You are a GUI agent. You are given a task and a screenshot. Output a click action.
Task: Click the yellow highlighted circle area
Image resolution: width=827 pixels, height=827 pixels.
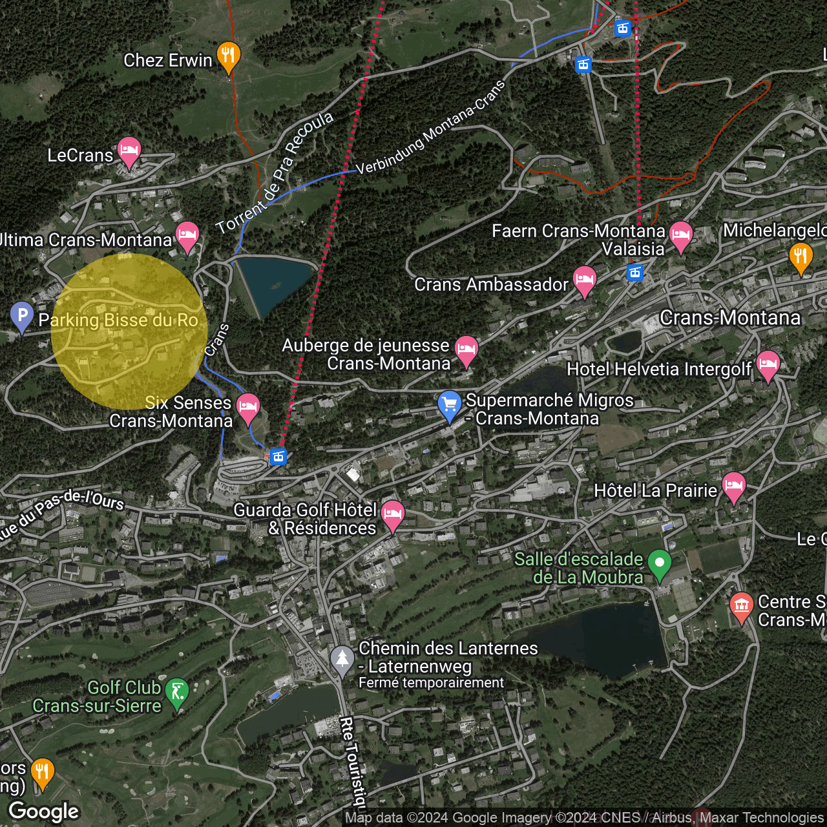129,331
